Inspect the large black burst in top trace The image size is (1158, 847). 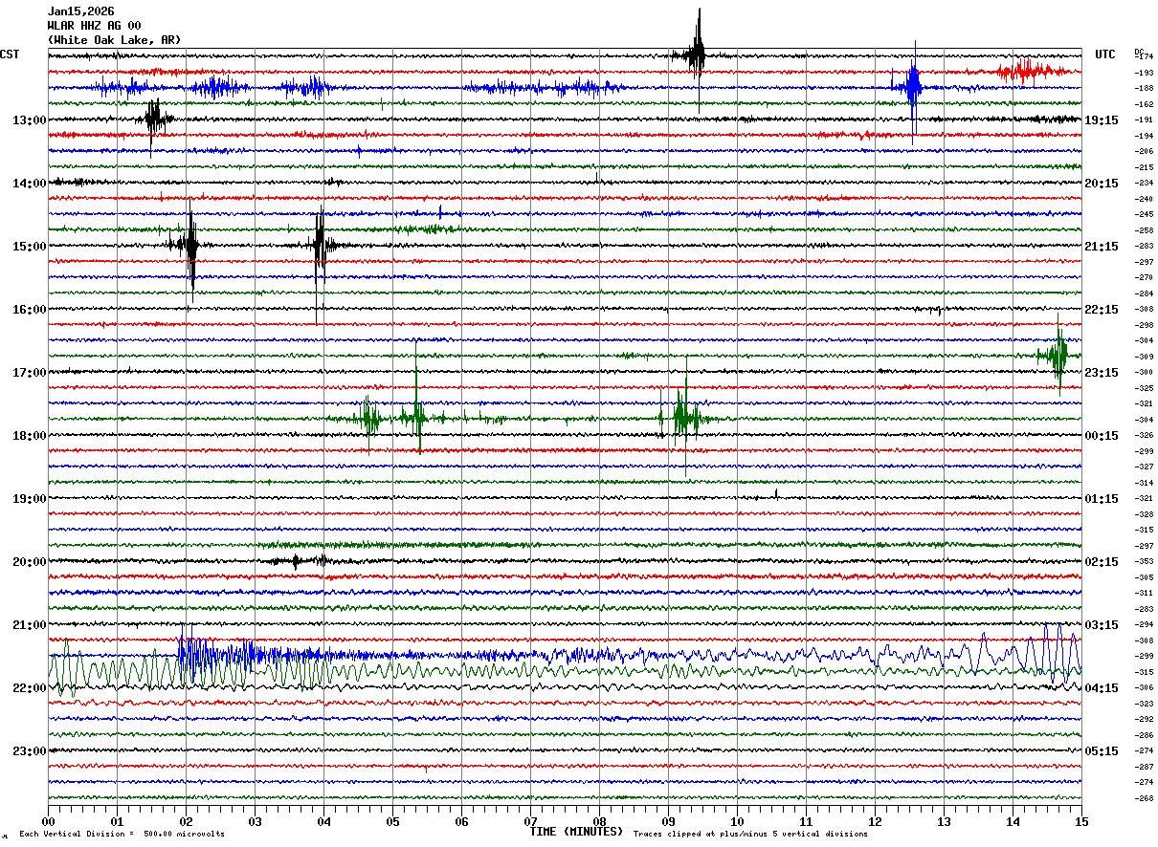pos(698,54)
